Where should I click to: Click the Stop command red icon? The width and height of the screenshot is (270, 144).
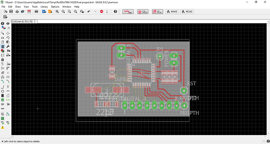coord(101,12)
